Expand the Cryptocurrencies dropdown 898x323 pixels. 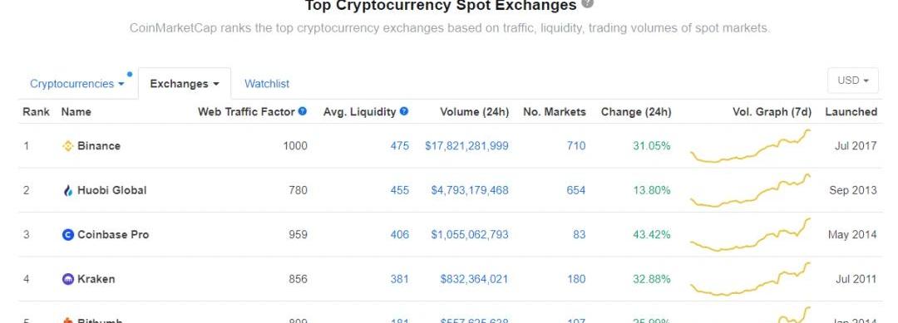click(x=76, y=84)
